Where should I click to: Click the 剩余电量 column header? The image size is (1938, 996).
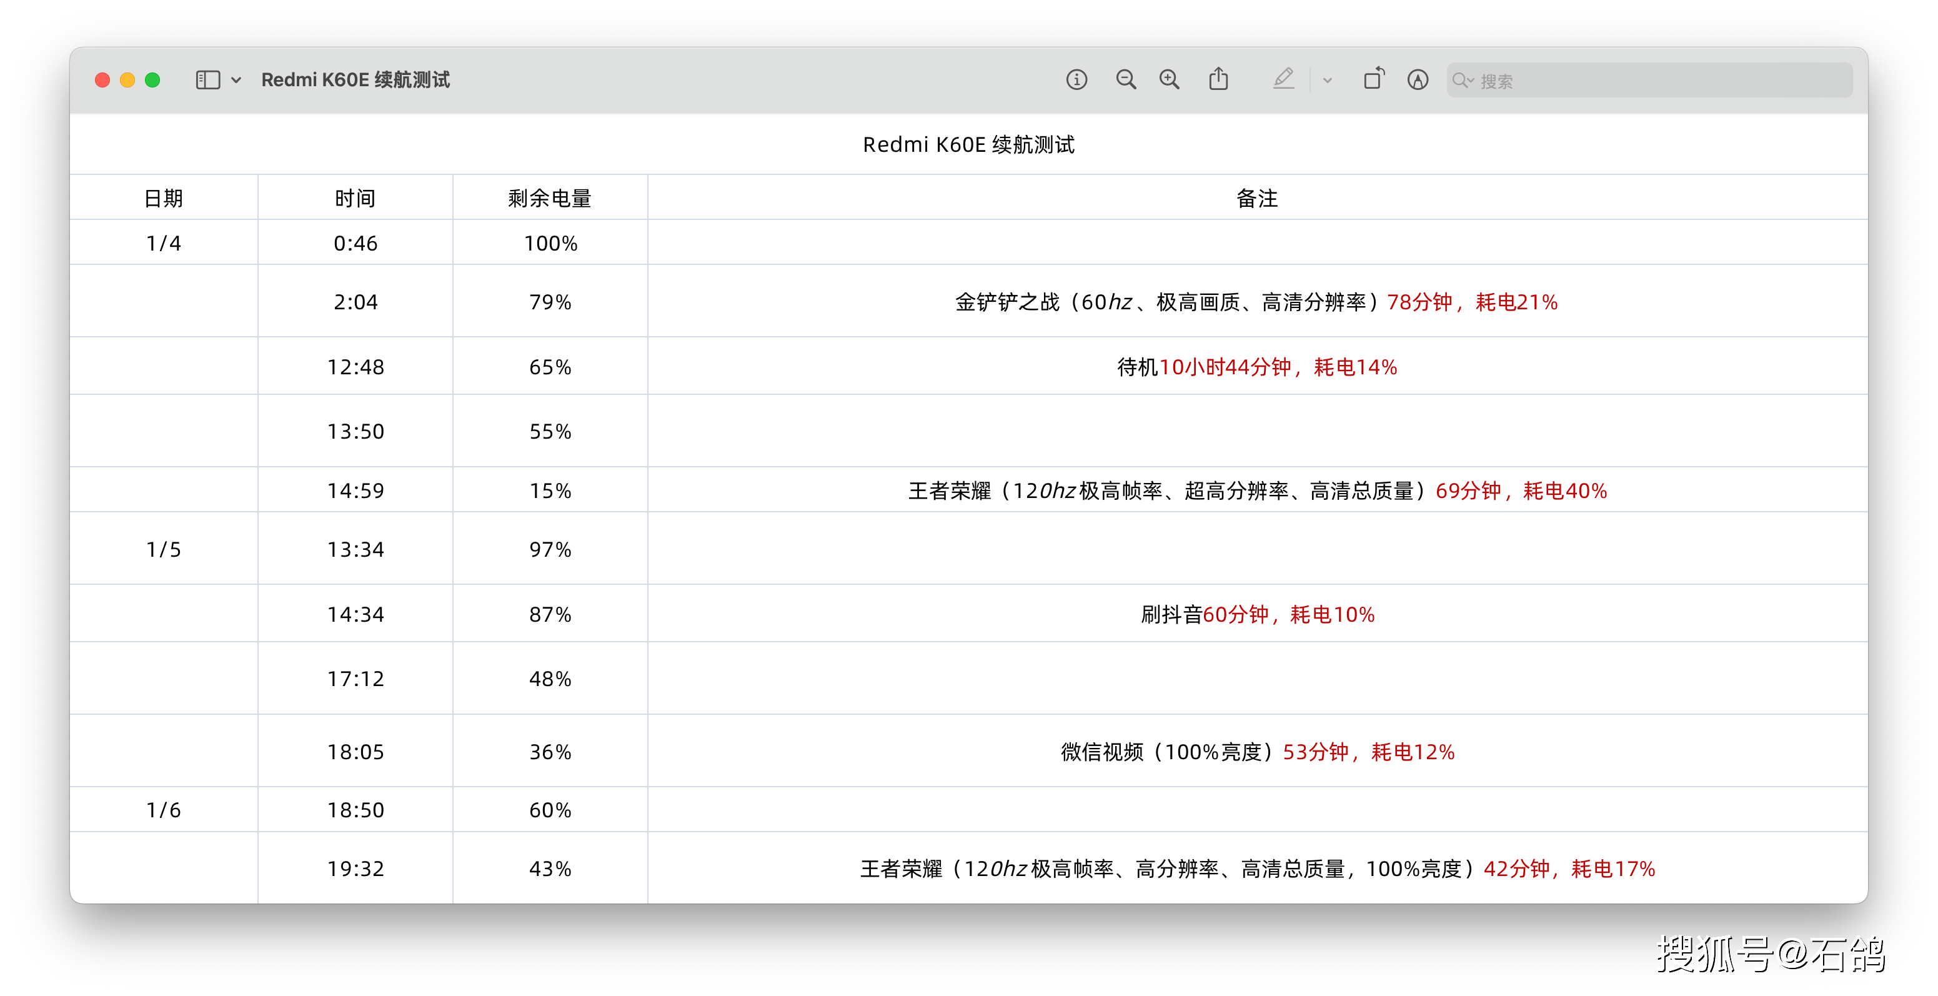pyautogui.click(x=549, y=199)
